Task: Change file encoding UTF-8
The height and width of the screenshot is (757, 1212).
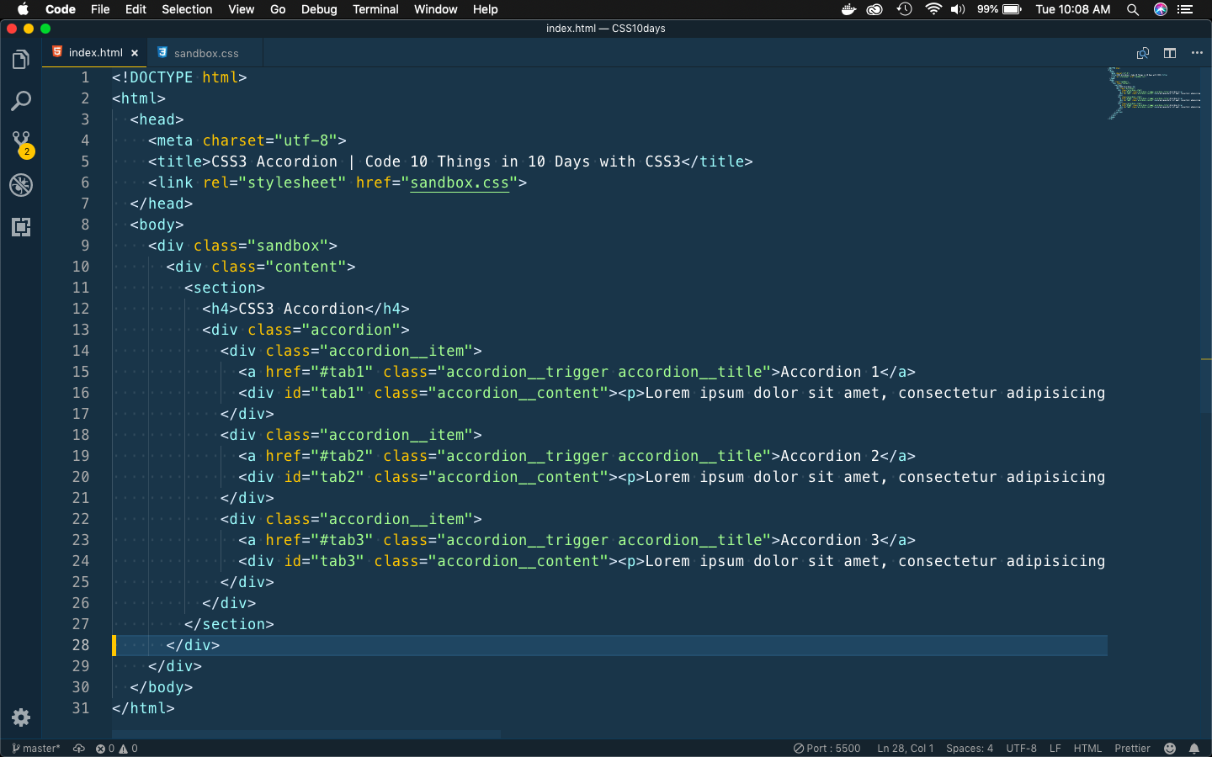Action: point(1022,749)
